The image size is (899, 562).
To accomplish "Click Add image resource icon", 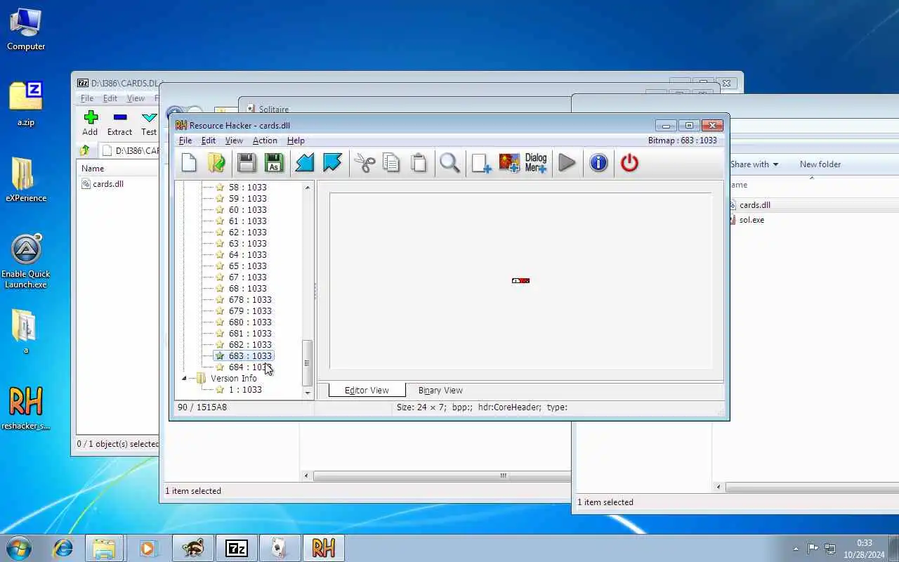I will (509, 163).
